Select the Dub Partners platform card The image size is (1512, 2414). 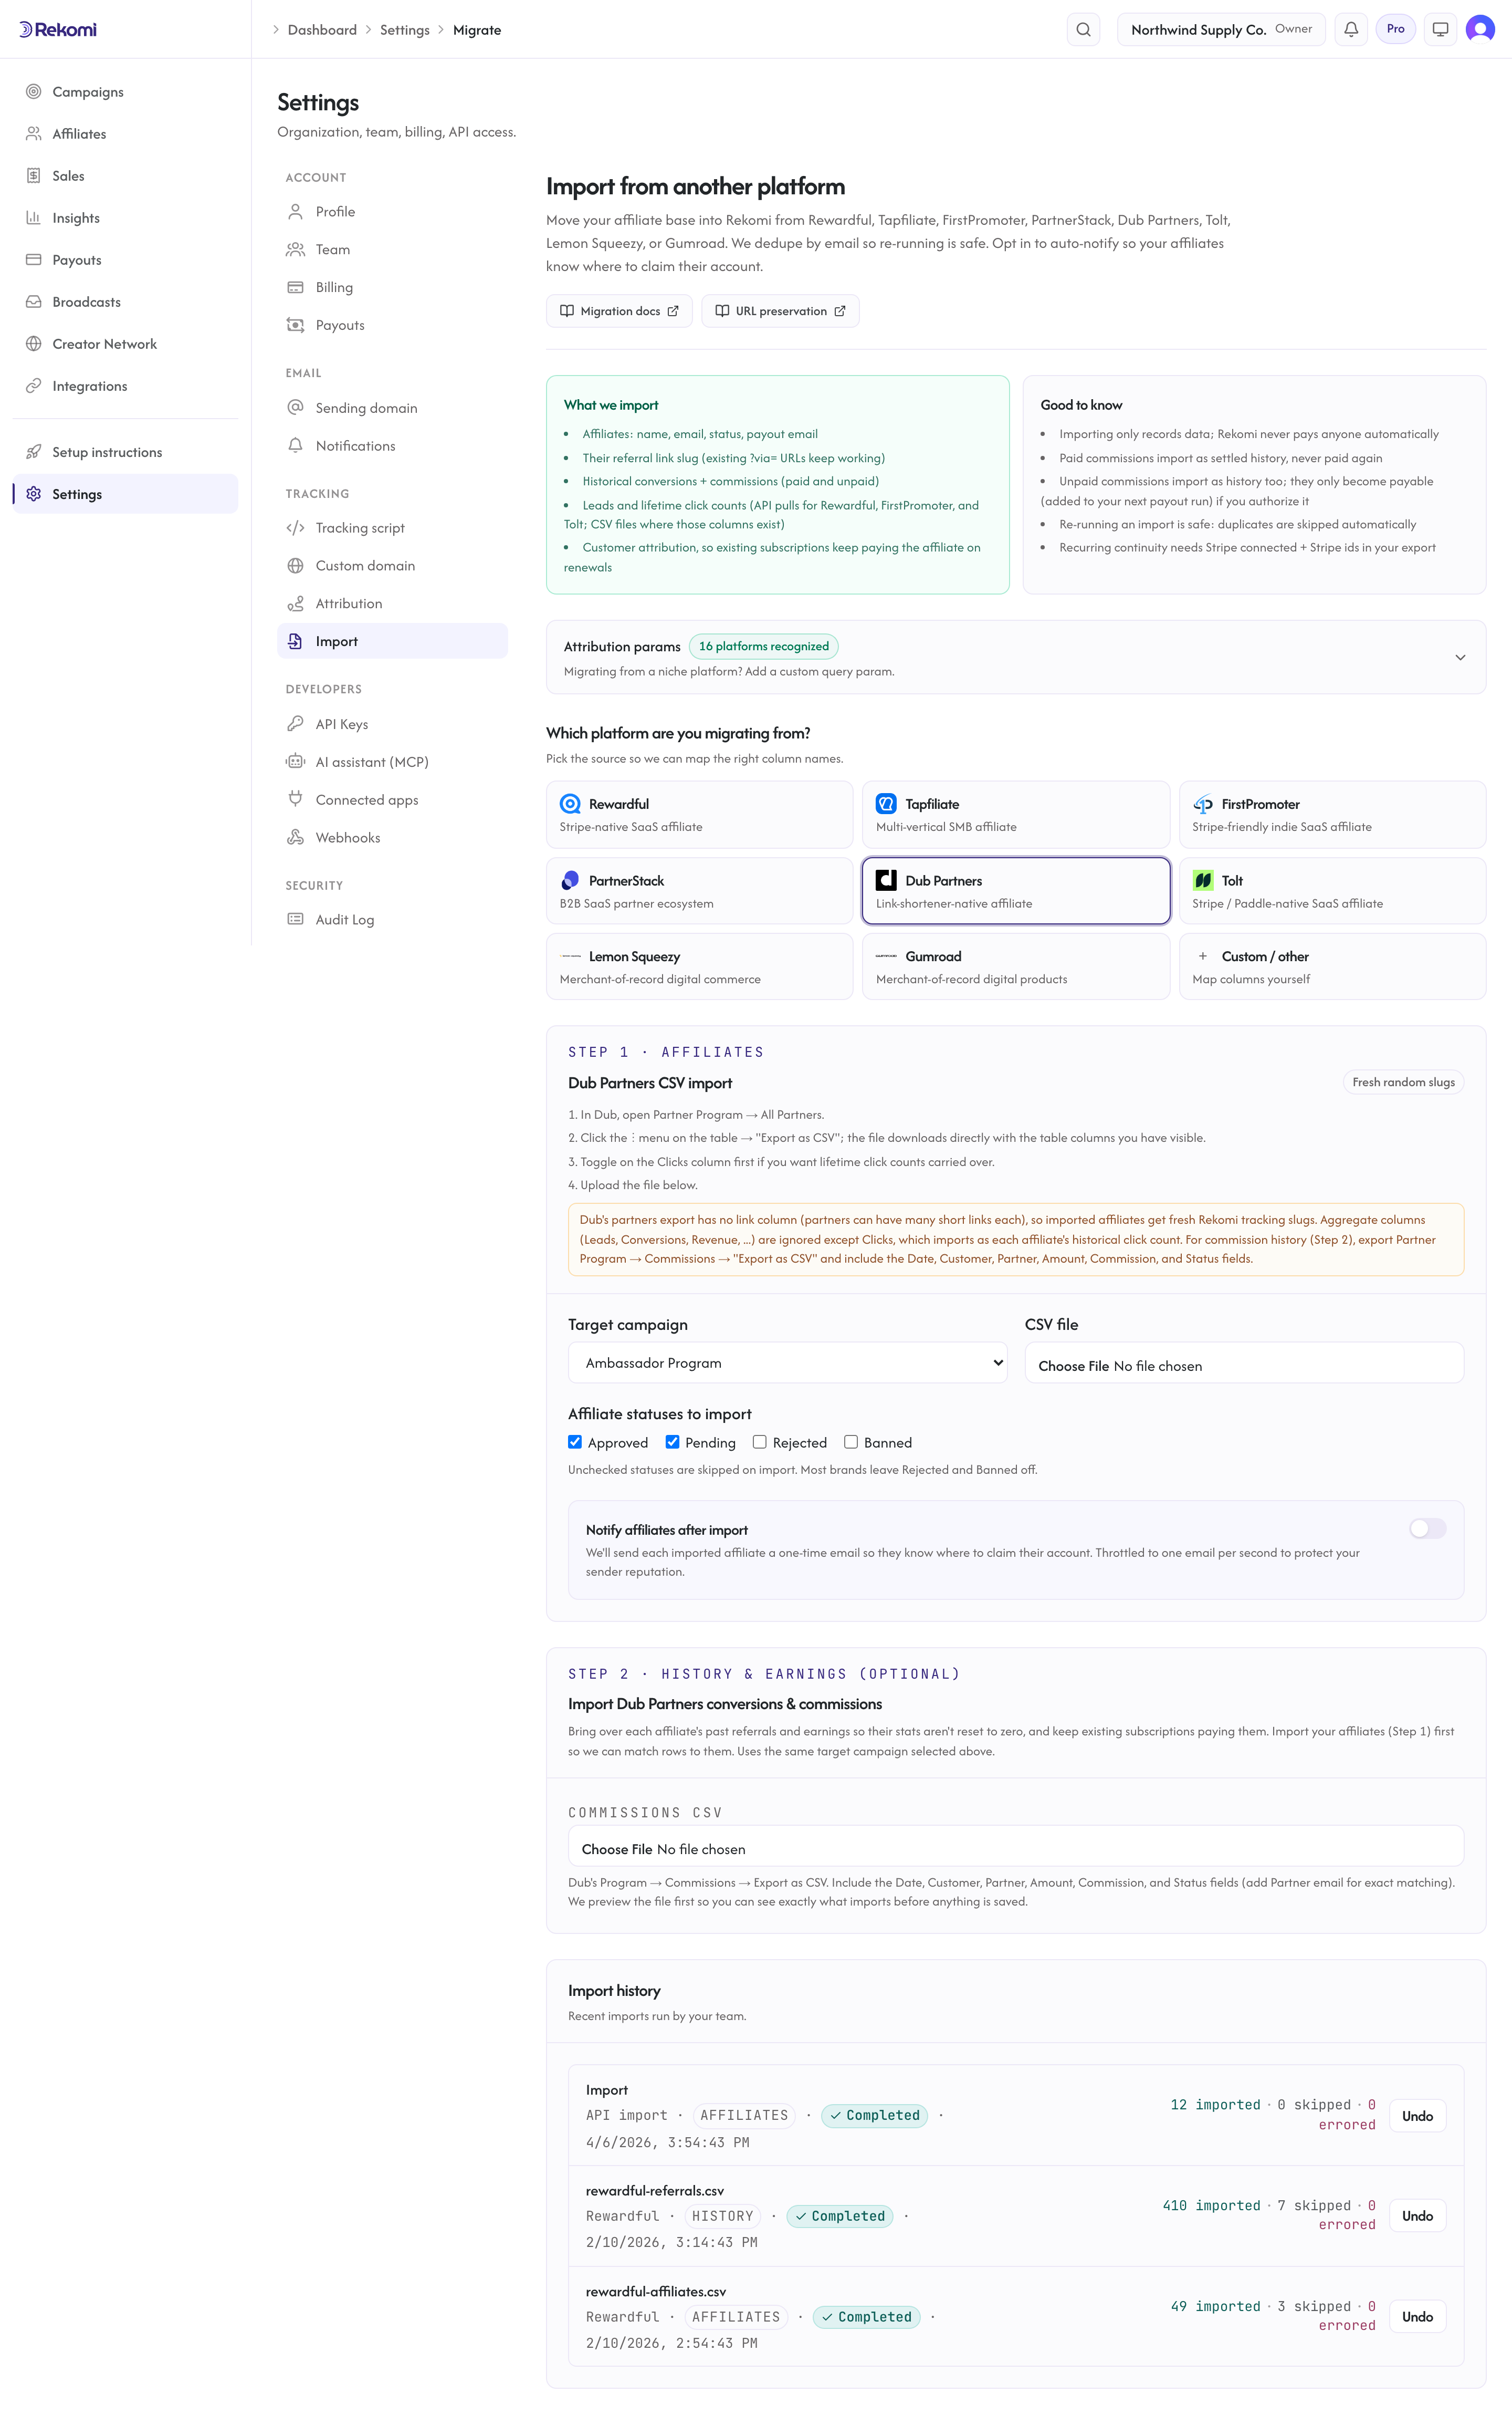coord(1015,890)
